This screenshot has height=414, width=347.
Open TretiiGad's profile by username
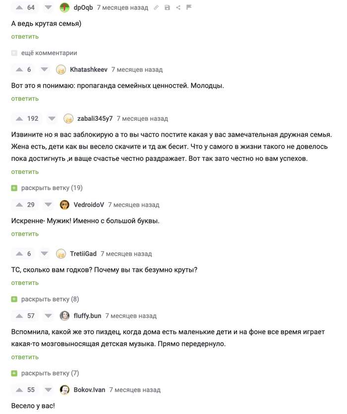(83, 254)
